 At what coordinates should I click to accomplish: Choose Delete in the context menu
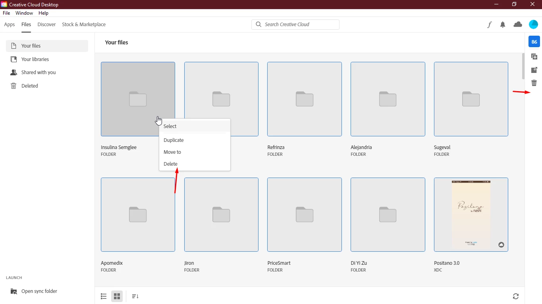pyautogui.click(x=195, y=164)
